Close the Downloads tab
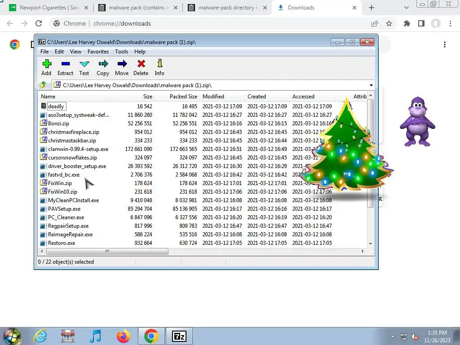The height and width of the screenshot is (345, 460). pos(354,8)
